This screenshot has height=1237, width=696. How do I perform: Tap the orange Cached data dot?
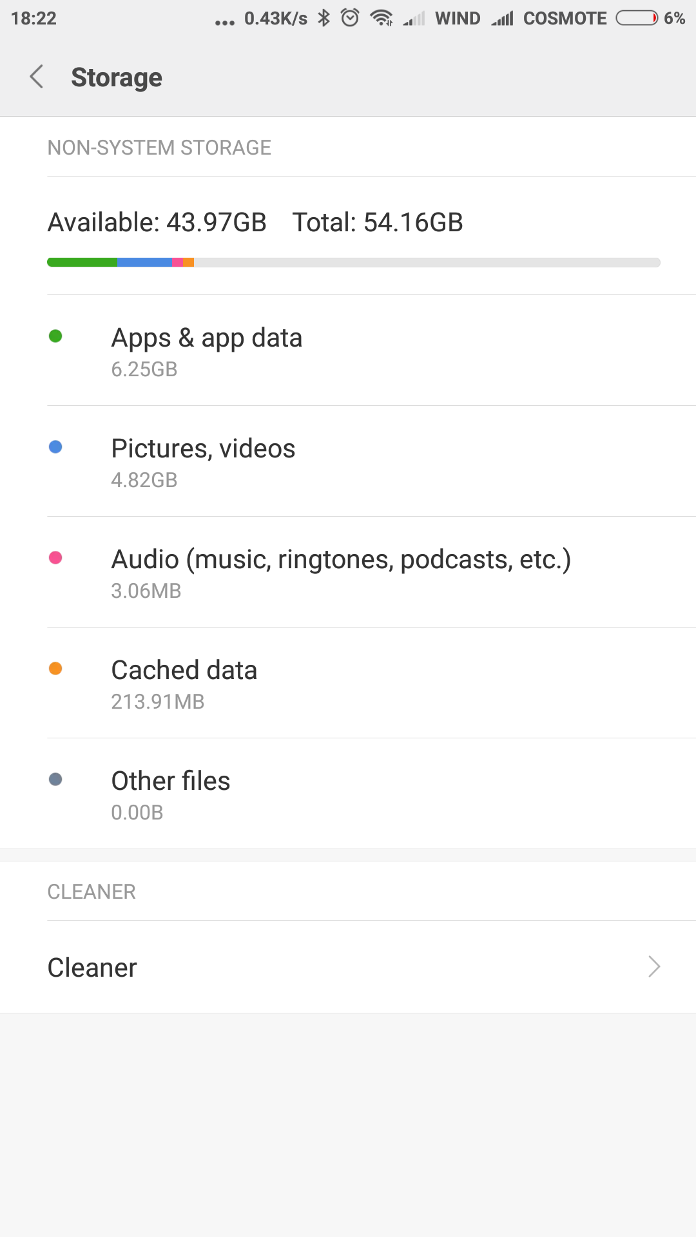click(55, 668)
